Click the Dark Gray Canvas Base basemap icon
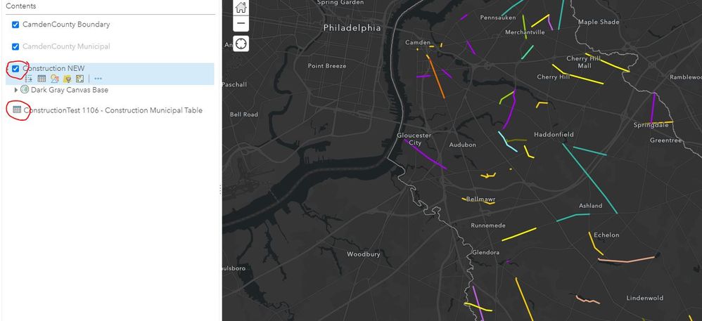The height and width of the screenshot is (321, 702). click(25, 90)
